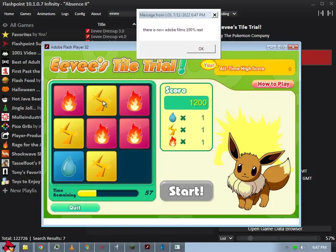Viewport: 336px width, 252px height.
Task: Show hidden tray icons arrow
Action: point(287,247)
